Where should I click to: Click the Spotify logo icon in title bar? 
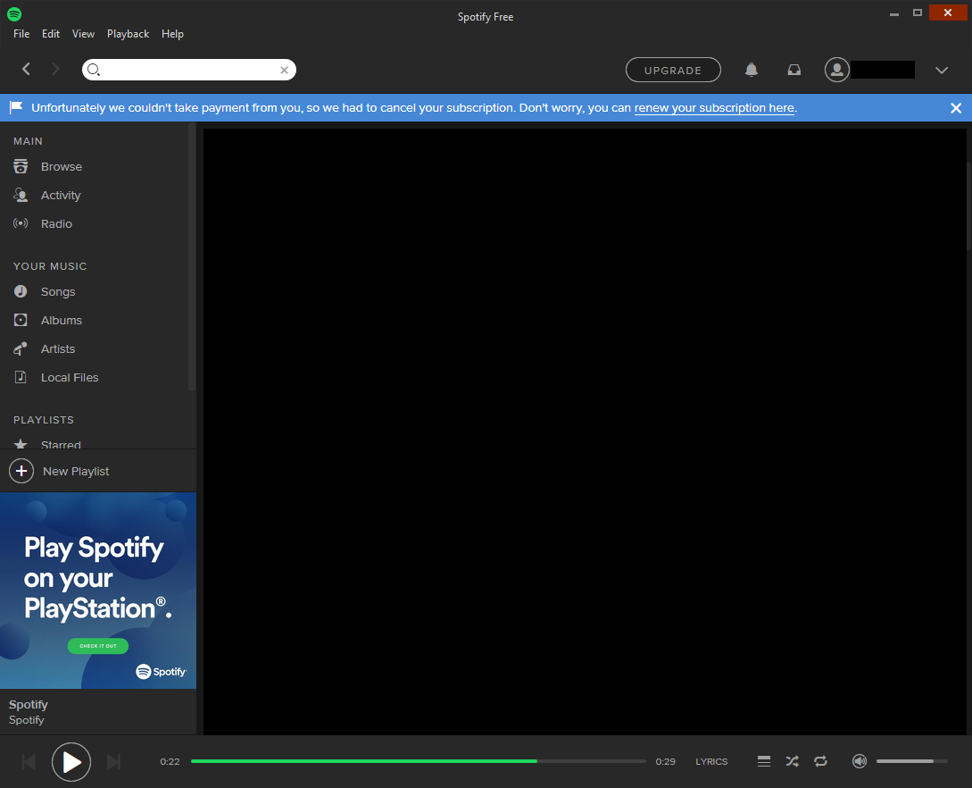coord(14,13)
